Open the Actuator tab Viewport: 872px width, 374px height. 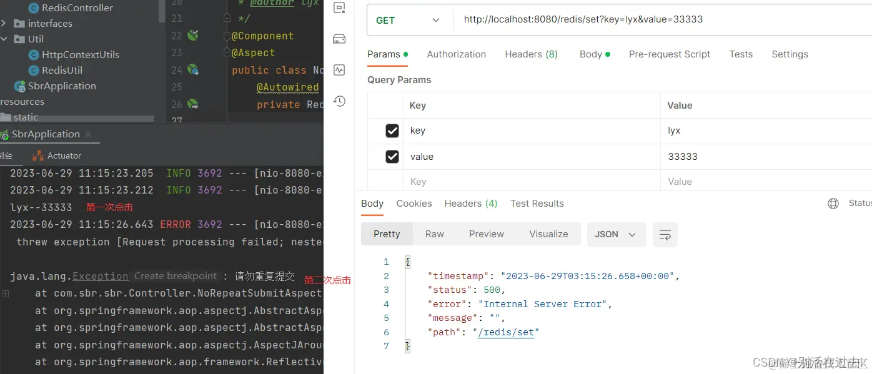tap(64, 155)
